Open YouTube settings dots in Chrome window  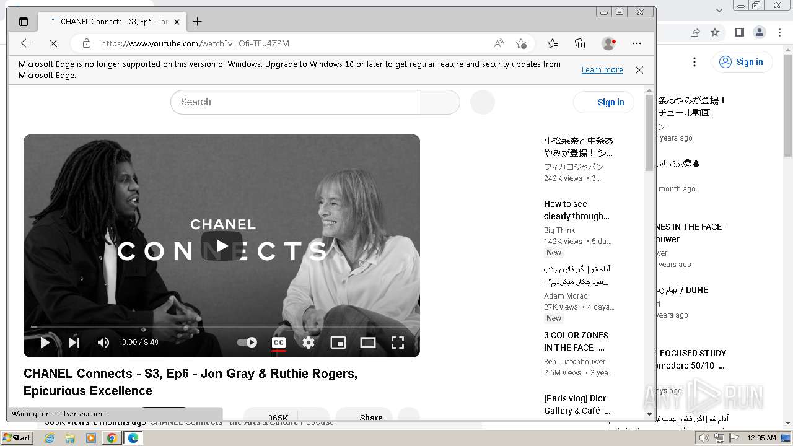point(694,62)
